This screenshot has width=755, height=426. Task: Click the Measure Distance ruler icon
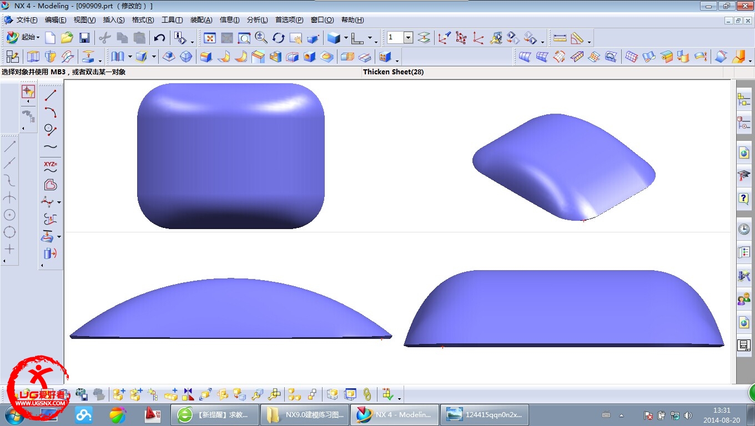560,38
